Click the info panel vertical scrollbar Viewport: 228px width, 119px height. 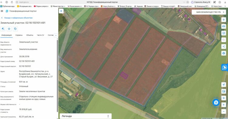[x=57, y=76]
